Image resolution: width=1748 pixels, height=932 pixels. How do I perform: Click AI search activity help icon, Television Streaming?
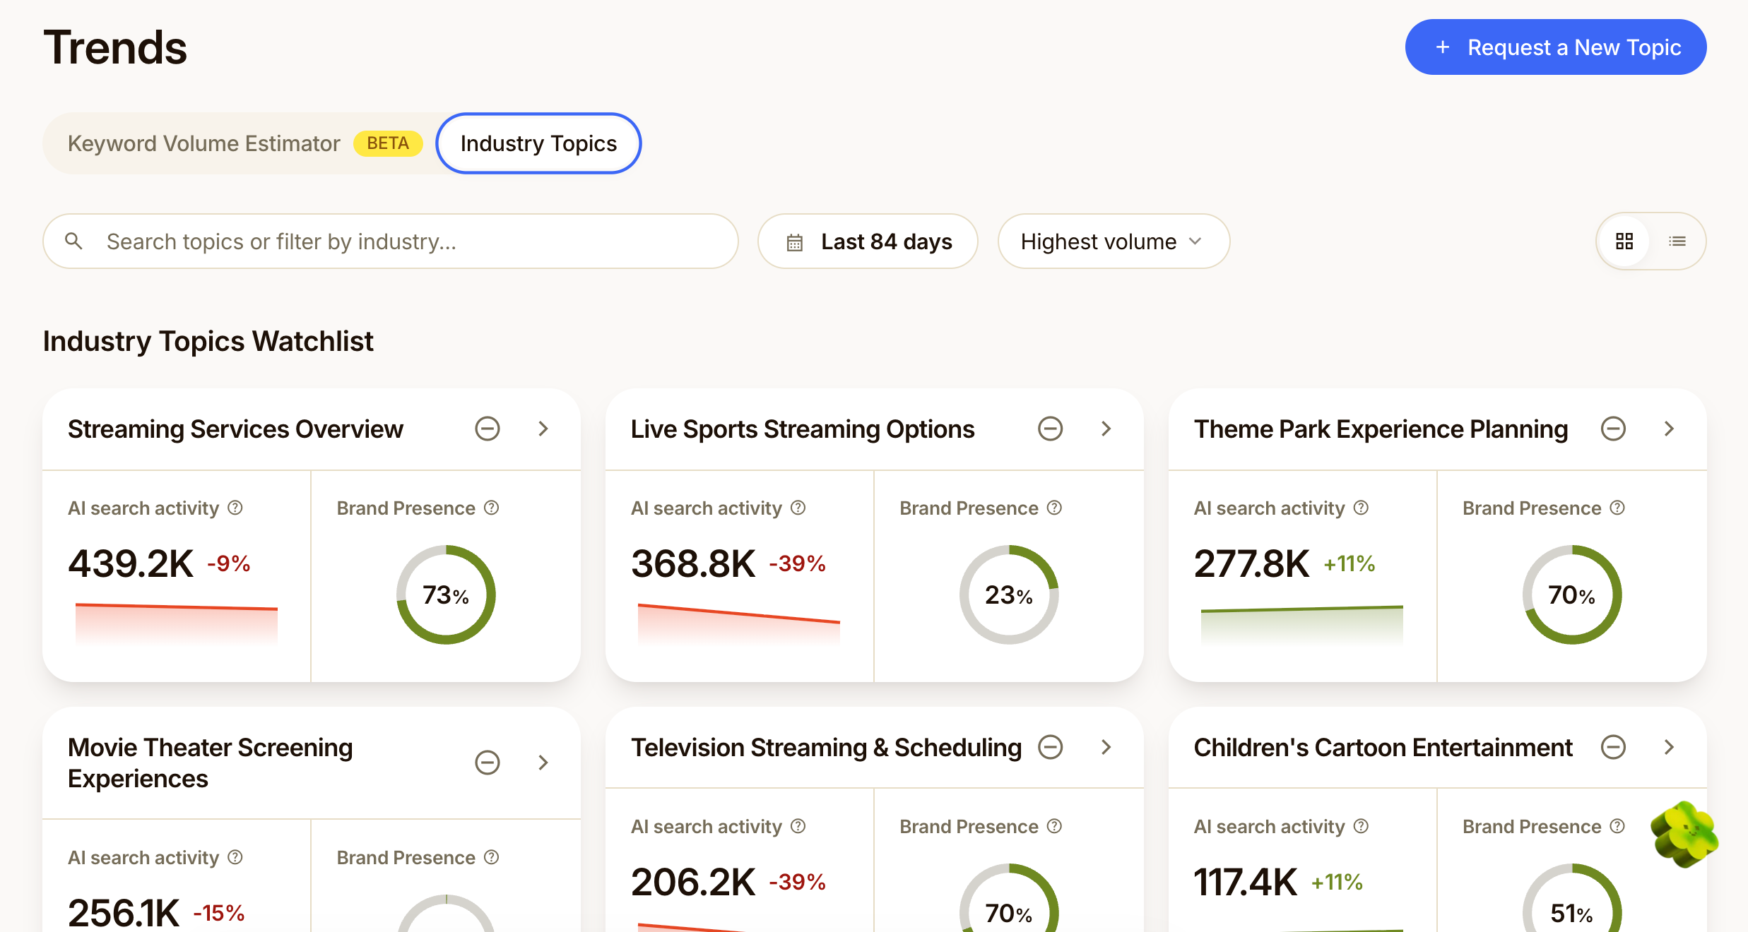click(x=798, y=826)
